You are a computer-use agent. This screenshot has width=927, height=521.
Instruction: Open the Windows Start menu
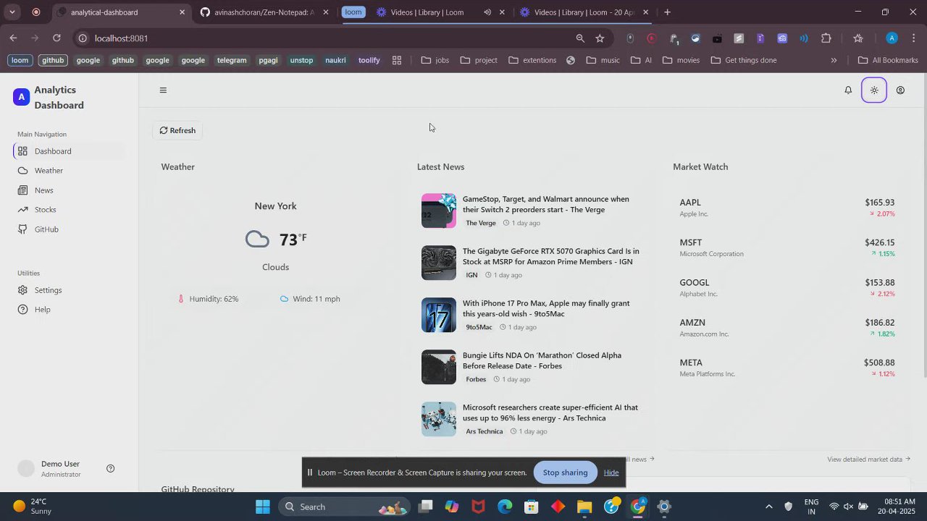pyautogui.click(x=263, y=507)
